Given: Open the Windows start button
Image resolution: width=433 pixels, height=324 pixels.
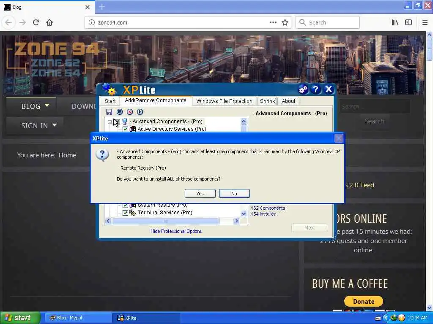Looking at the screenshot, I should click(20, 318).
